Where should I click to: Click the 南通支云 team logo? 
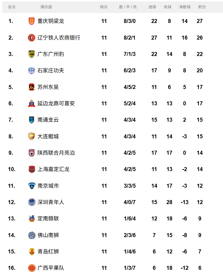pos(32,120)
